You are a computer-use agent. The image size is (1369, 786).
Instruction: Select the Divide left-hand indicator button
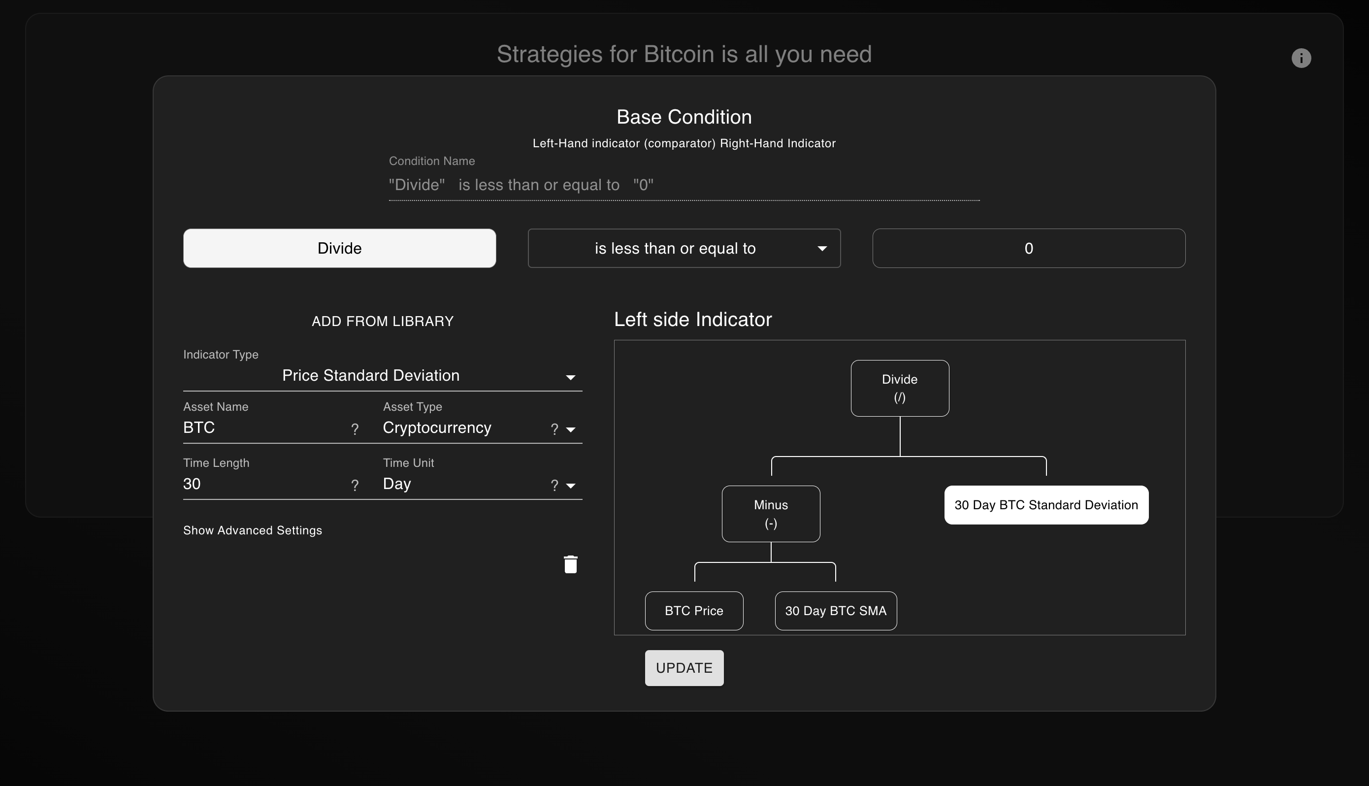point(339,248)
